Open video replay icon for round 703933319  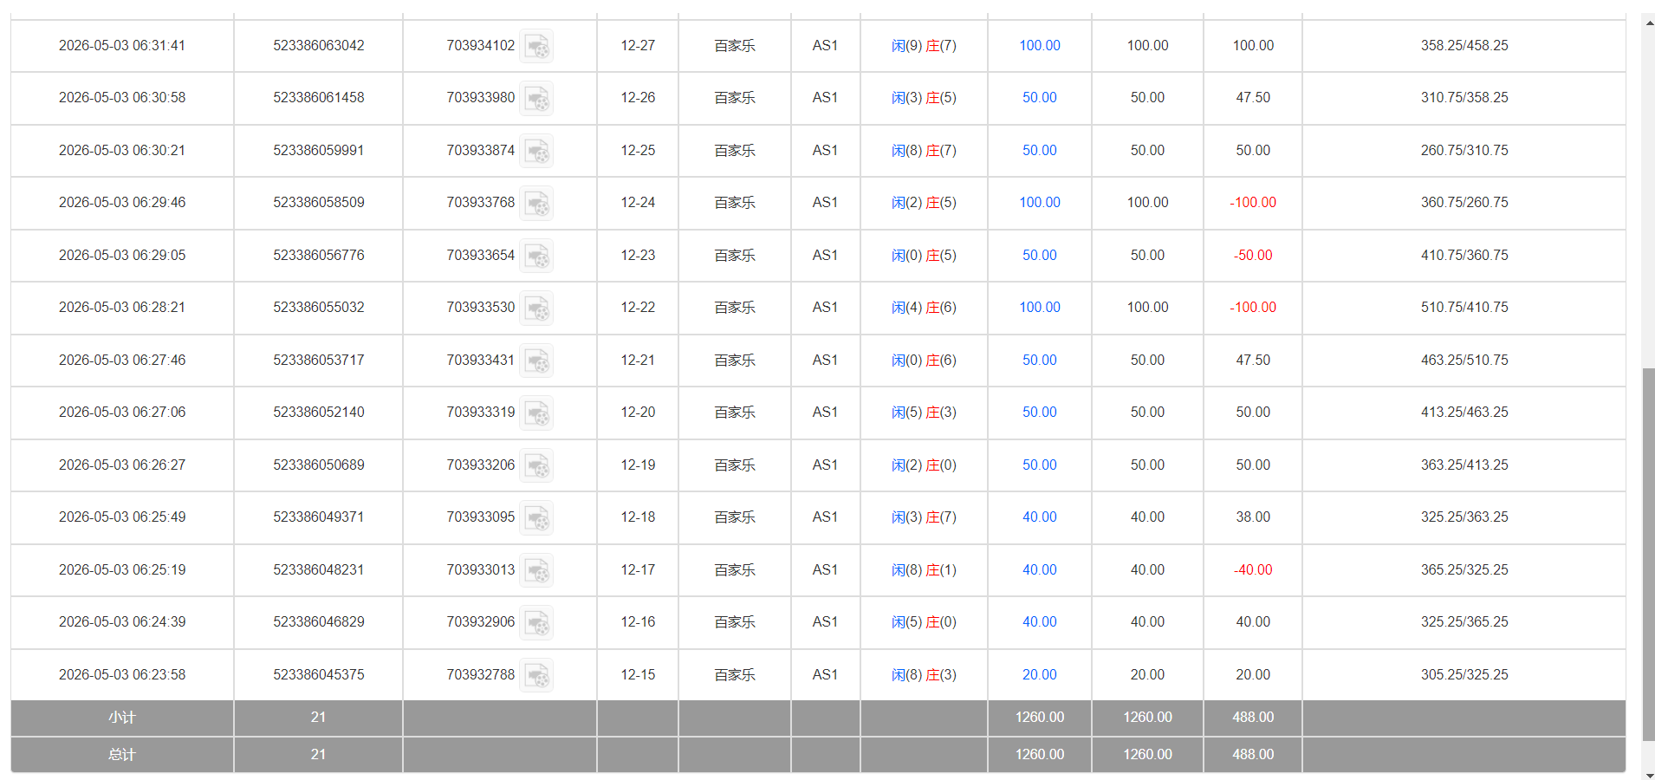[x=536, y=413]
